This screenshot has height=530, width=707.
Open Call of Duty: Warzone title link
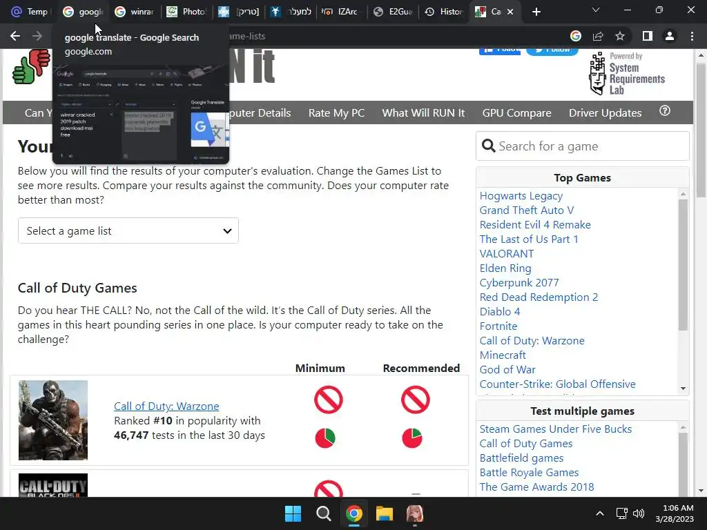click(x=166, y=406)
